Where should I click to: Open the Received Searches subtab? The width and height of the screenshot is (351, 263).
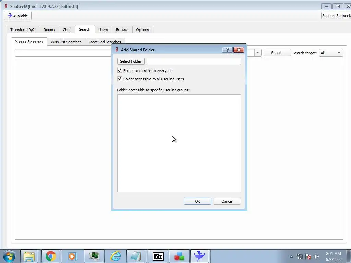105,42
